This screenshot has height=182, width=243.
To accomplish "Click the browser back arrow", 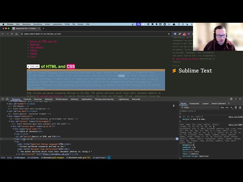I will pos(3,34).
